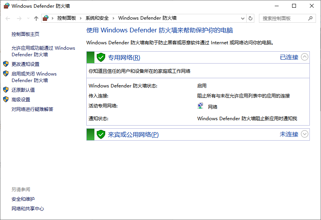
Task: Open 系统和安全 breadcrumb
Action: click(97, 18)
